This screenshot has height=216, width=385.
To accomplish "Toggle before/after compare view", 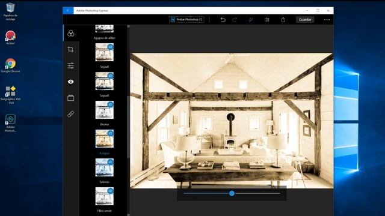I will 267,20.
